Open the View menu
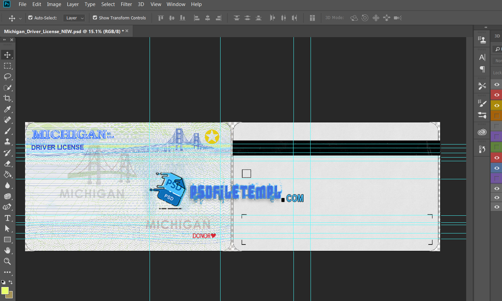502x301 pixels. click(156, 4)
